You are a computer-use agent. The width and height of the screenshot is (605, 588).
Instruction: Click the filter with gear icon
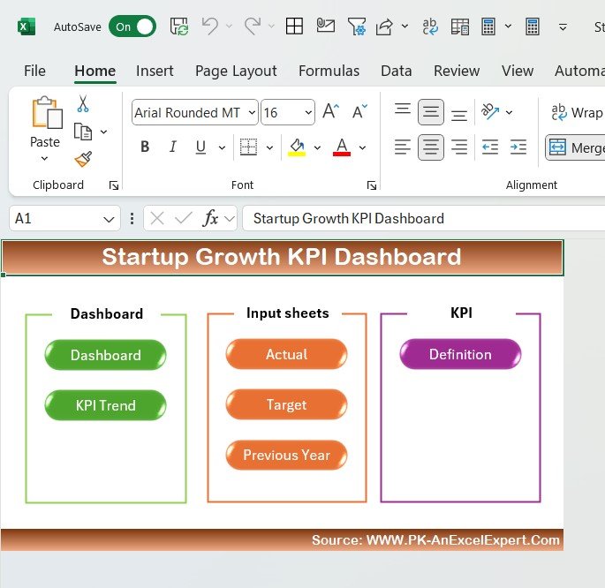(357, 26)
